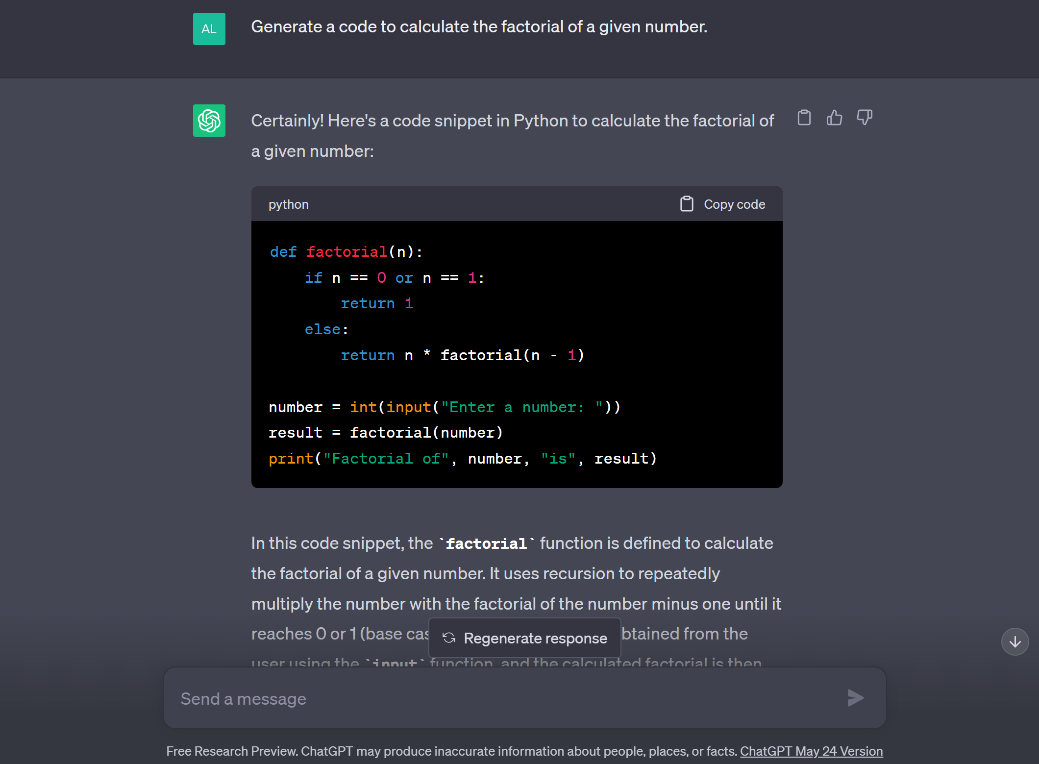
Task: Give the response a thumbs up
Action: click(834, 118)
